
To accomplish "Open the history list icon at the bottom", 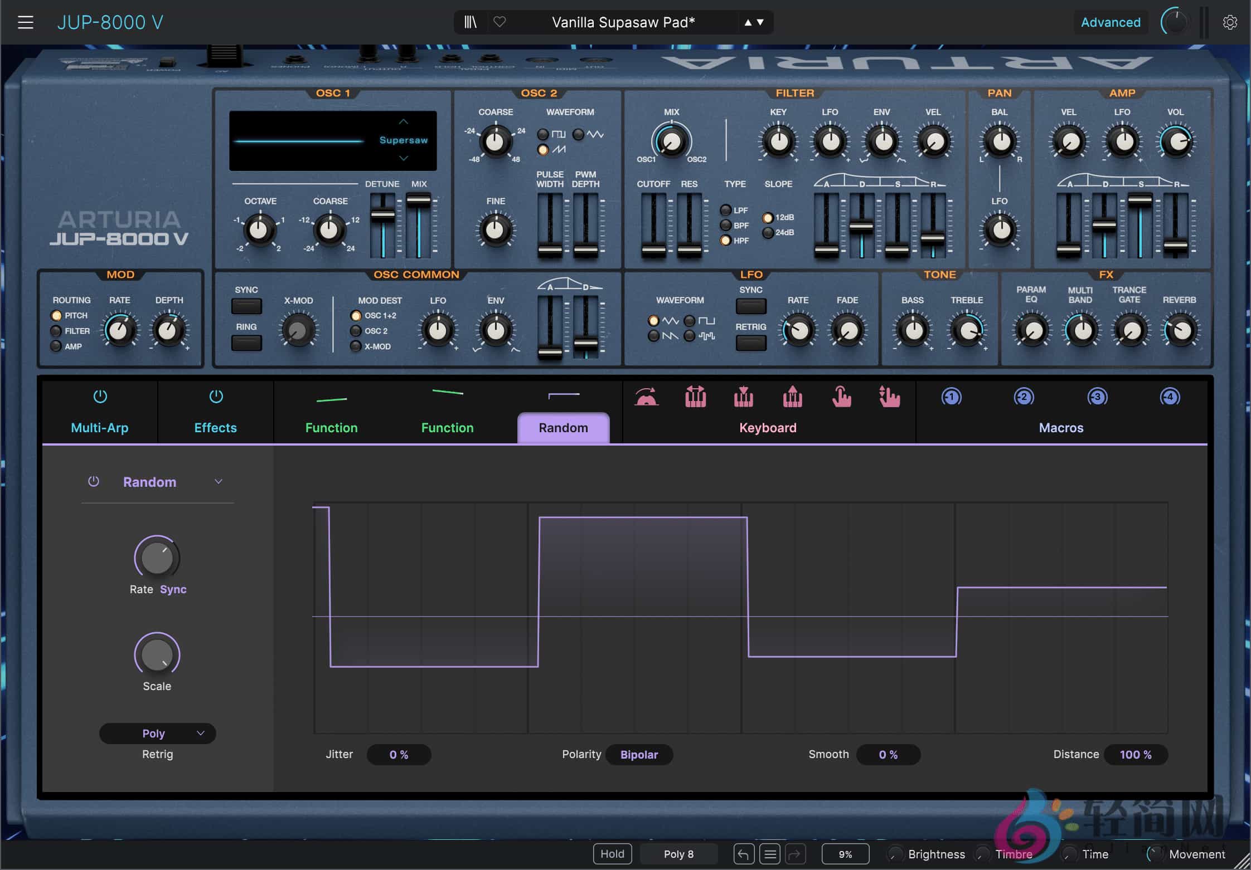I will click(770, 853).
